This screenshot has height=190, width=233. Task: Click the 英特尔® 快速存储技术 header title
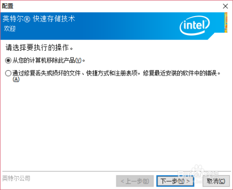coord(39,19)
